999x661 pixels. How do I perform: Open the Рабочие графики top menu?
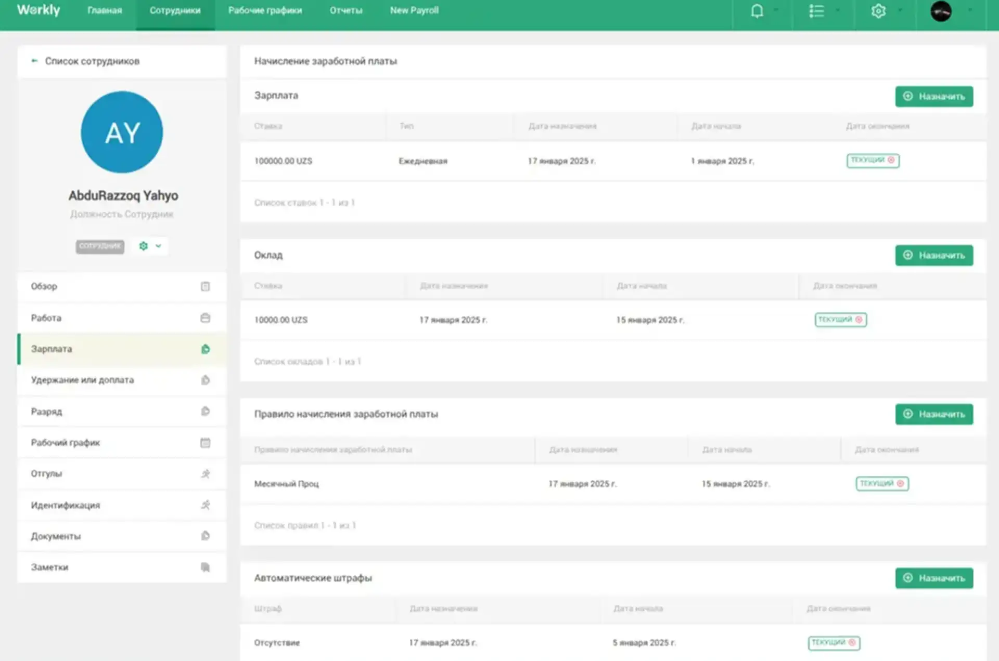point(265,10)
